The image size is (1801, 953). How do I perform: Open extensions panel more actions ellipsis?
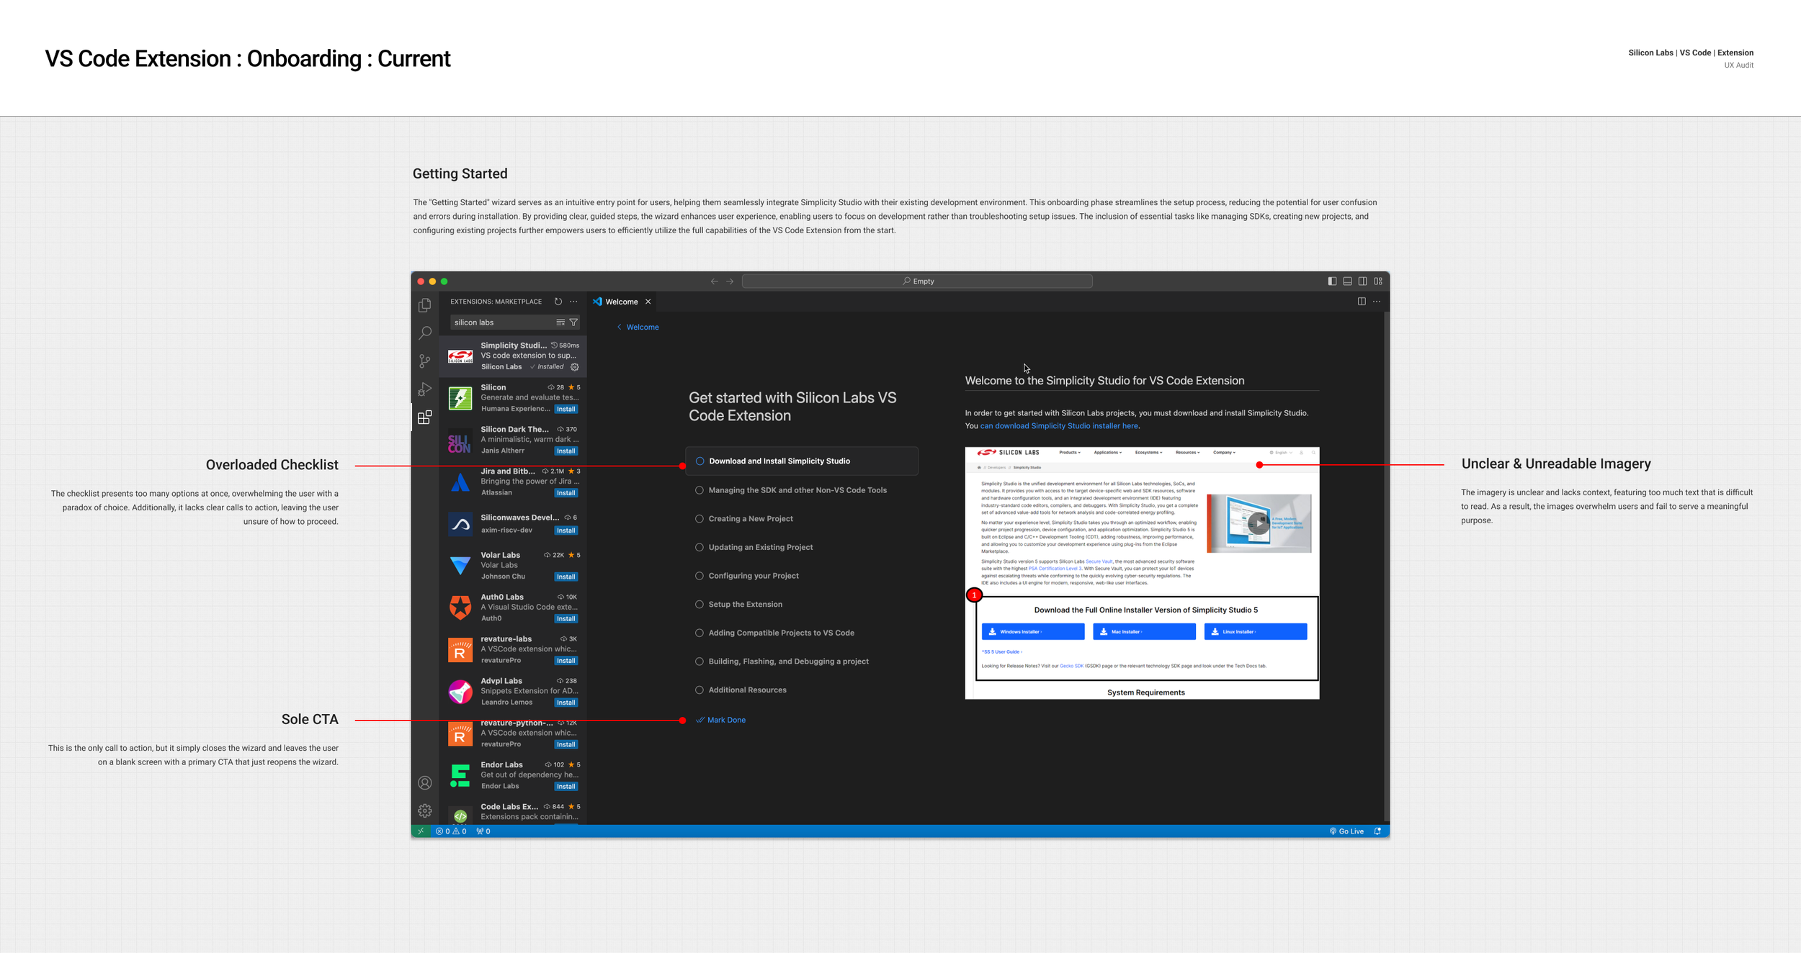pos(573,302)
